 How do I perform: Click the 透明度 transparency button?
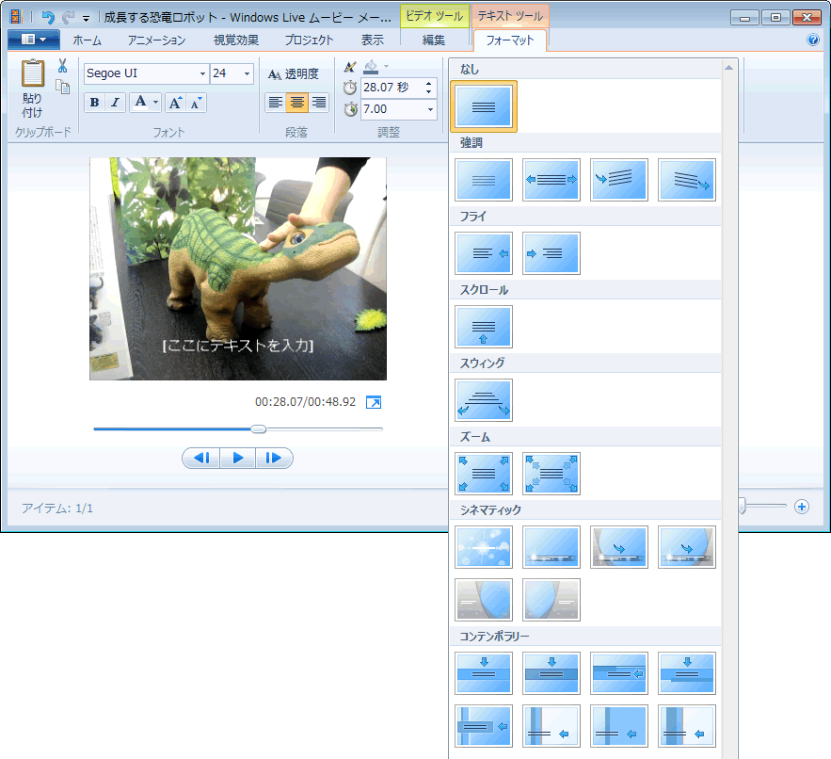point(294,73)
